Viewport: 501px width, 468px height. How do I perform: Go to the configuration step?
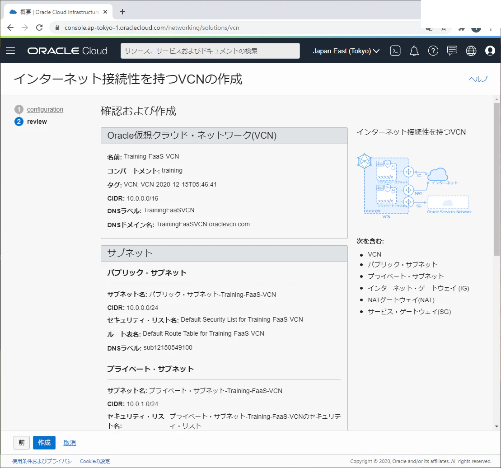pos(45,109)
